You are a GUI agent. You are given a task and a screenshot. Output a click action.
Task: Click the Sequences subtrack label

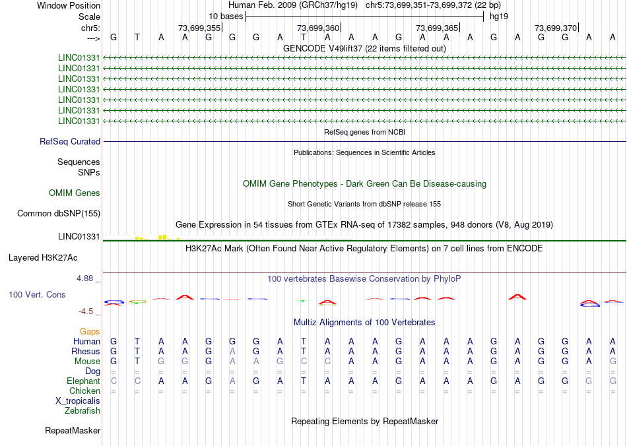(79, 162)
